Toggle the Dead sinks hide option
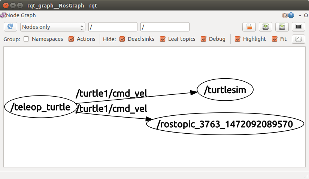This screenshot has height=179, width=309. click(x=122, y=39)
